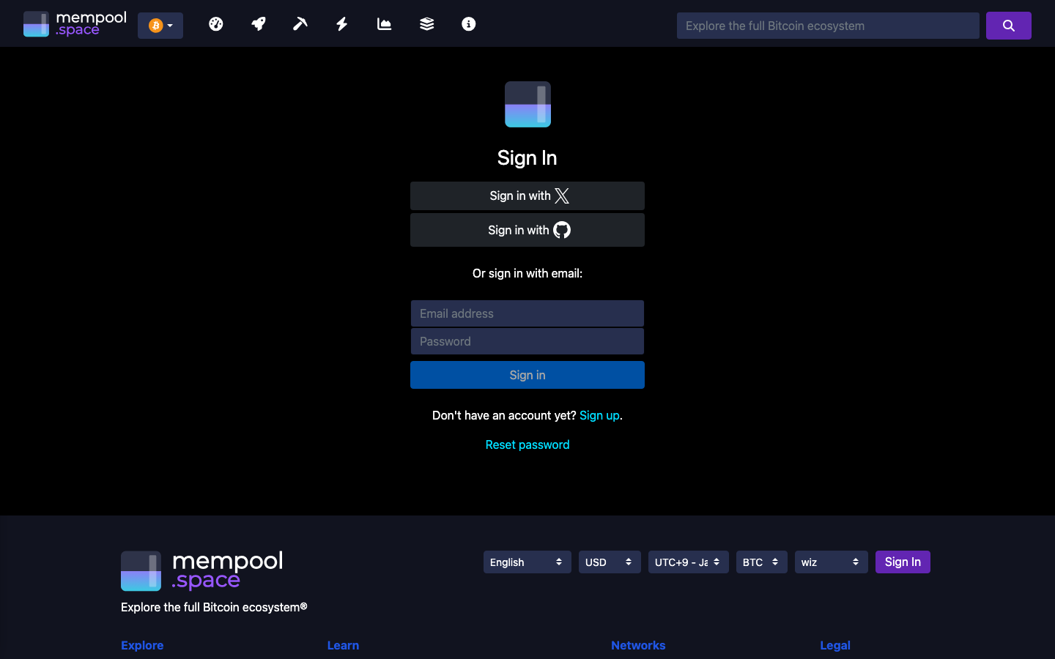Screen dimensions: 1055x659
Task: Click the Reset password link
Action: click(x=527, y=444)
